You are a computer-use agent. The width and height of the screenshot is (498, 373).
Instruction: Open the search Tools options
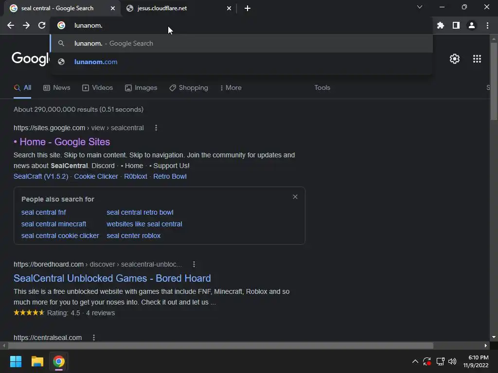click(x=322, y=88)
